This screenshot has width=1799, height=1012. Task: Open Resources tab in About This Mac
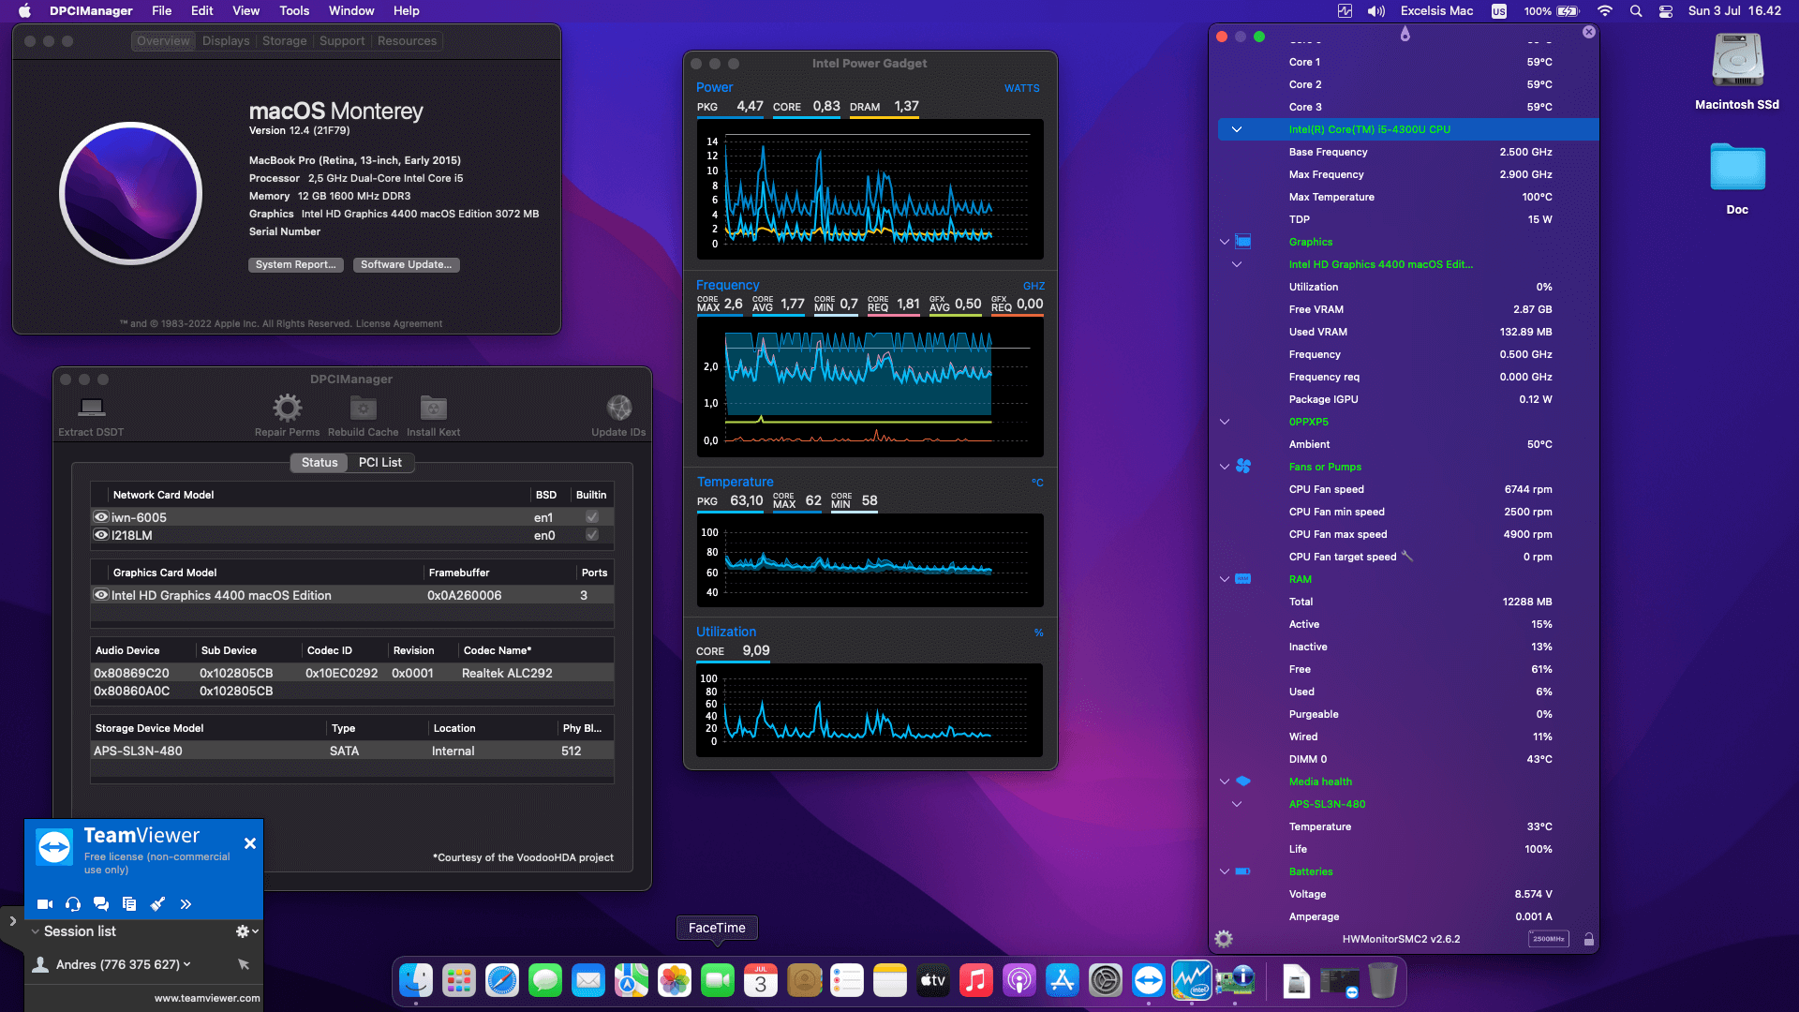[x=407, y=41]
